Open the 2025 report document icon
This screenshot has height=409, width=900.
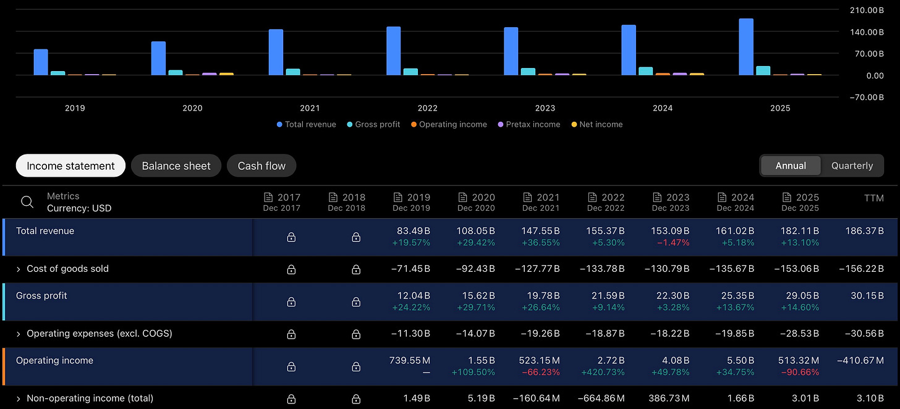(x=787, y=197)
